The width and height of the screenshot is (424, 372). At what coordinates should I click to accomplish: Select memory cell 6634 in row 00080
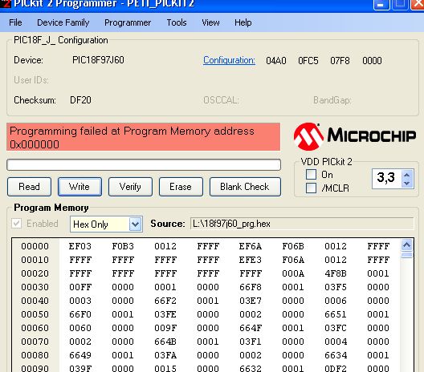[x=336, y=355]
